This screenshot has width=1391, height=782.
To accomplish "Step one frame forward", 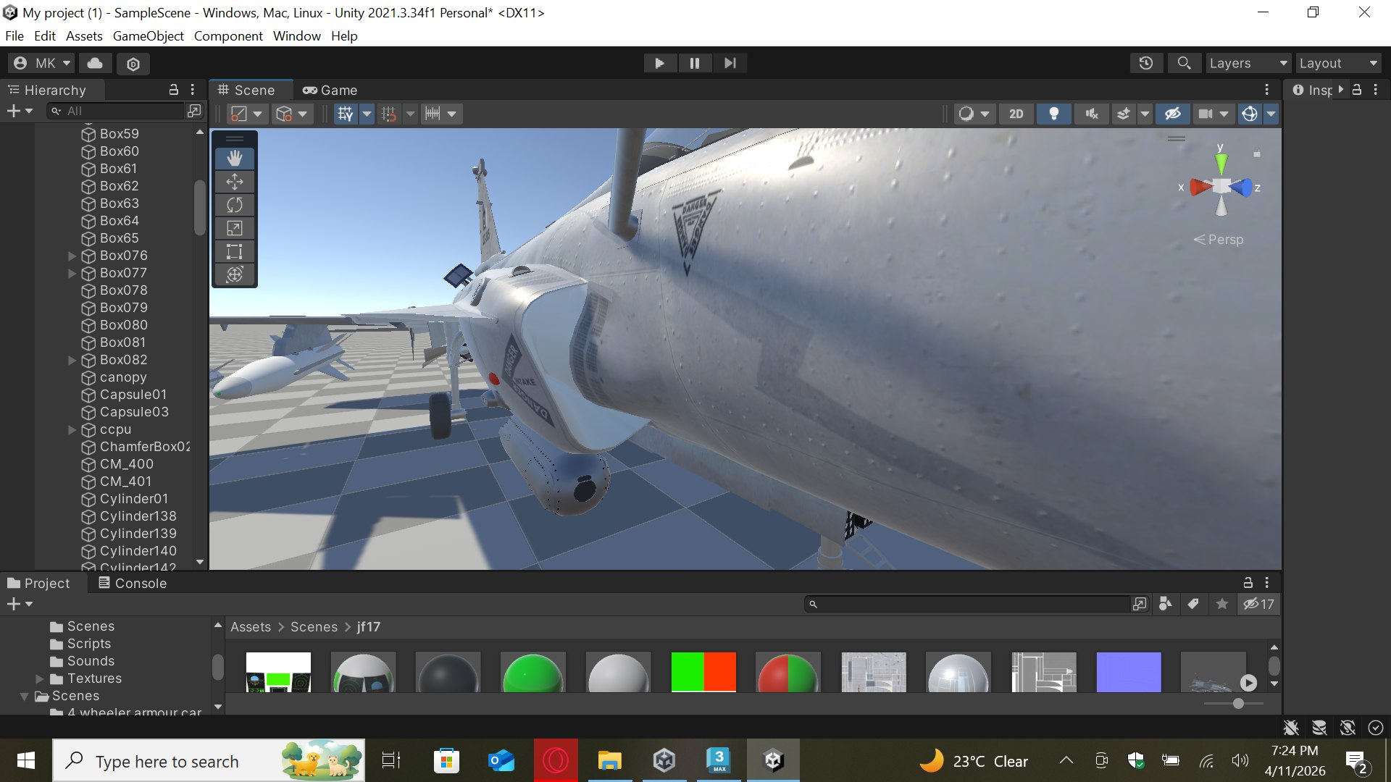I will coord(730,63).
